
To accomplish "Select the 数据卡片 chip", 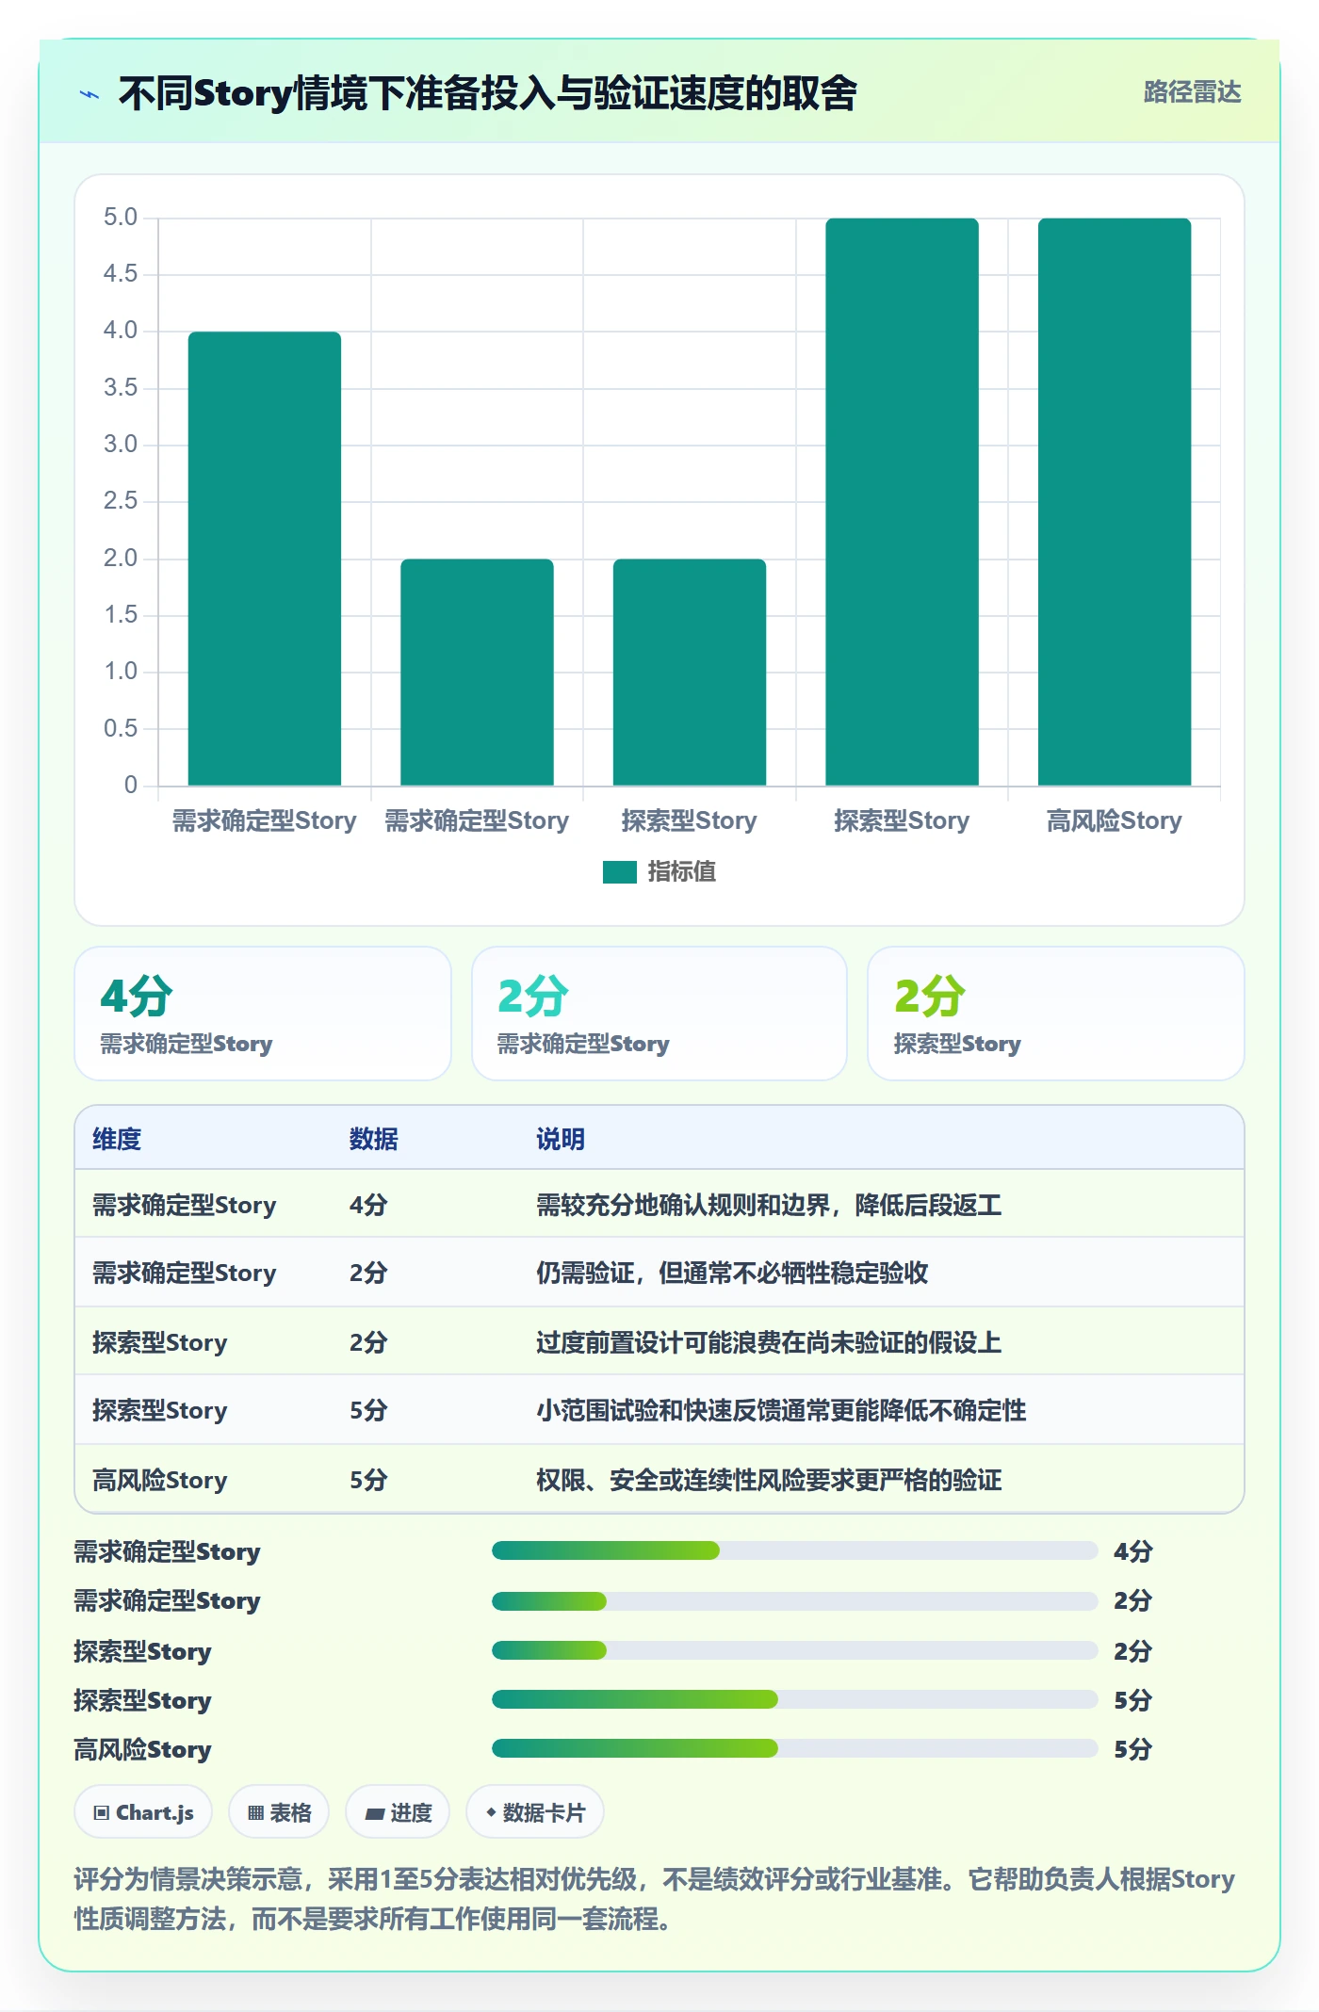I will coord(535,1812).
